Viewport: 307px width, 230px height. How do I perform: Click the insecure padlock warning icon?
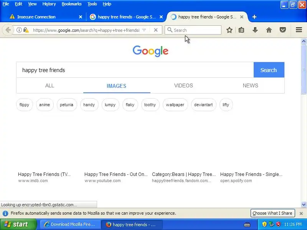(26, 30)
